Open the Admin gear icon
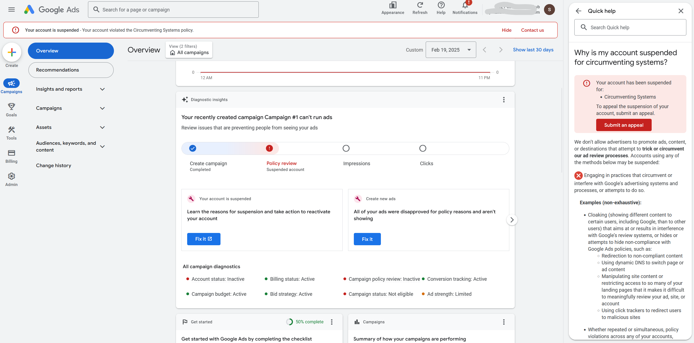This screenshot has height=343, width=694. (11, 176)
